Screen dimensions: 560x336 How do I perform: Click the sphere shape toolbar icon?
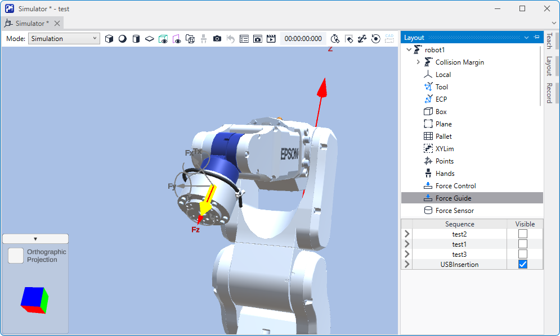click(122, 39)
